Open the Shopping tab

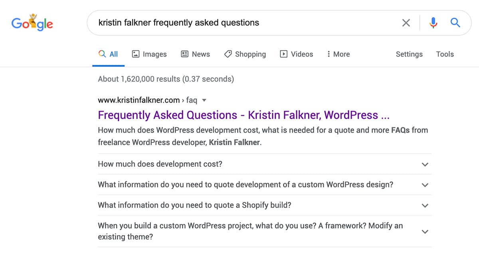tap(245, 54)
